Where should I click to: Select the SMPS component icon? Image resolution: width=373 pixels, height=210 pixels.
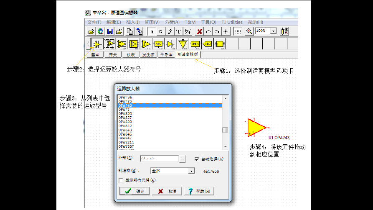(195, 44)
